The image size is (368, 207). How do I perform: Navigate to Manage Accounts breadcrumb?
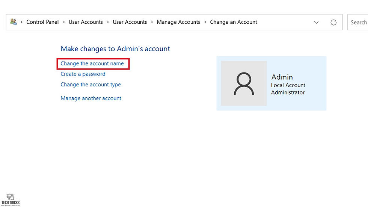(178, 22)
